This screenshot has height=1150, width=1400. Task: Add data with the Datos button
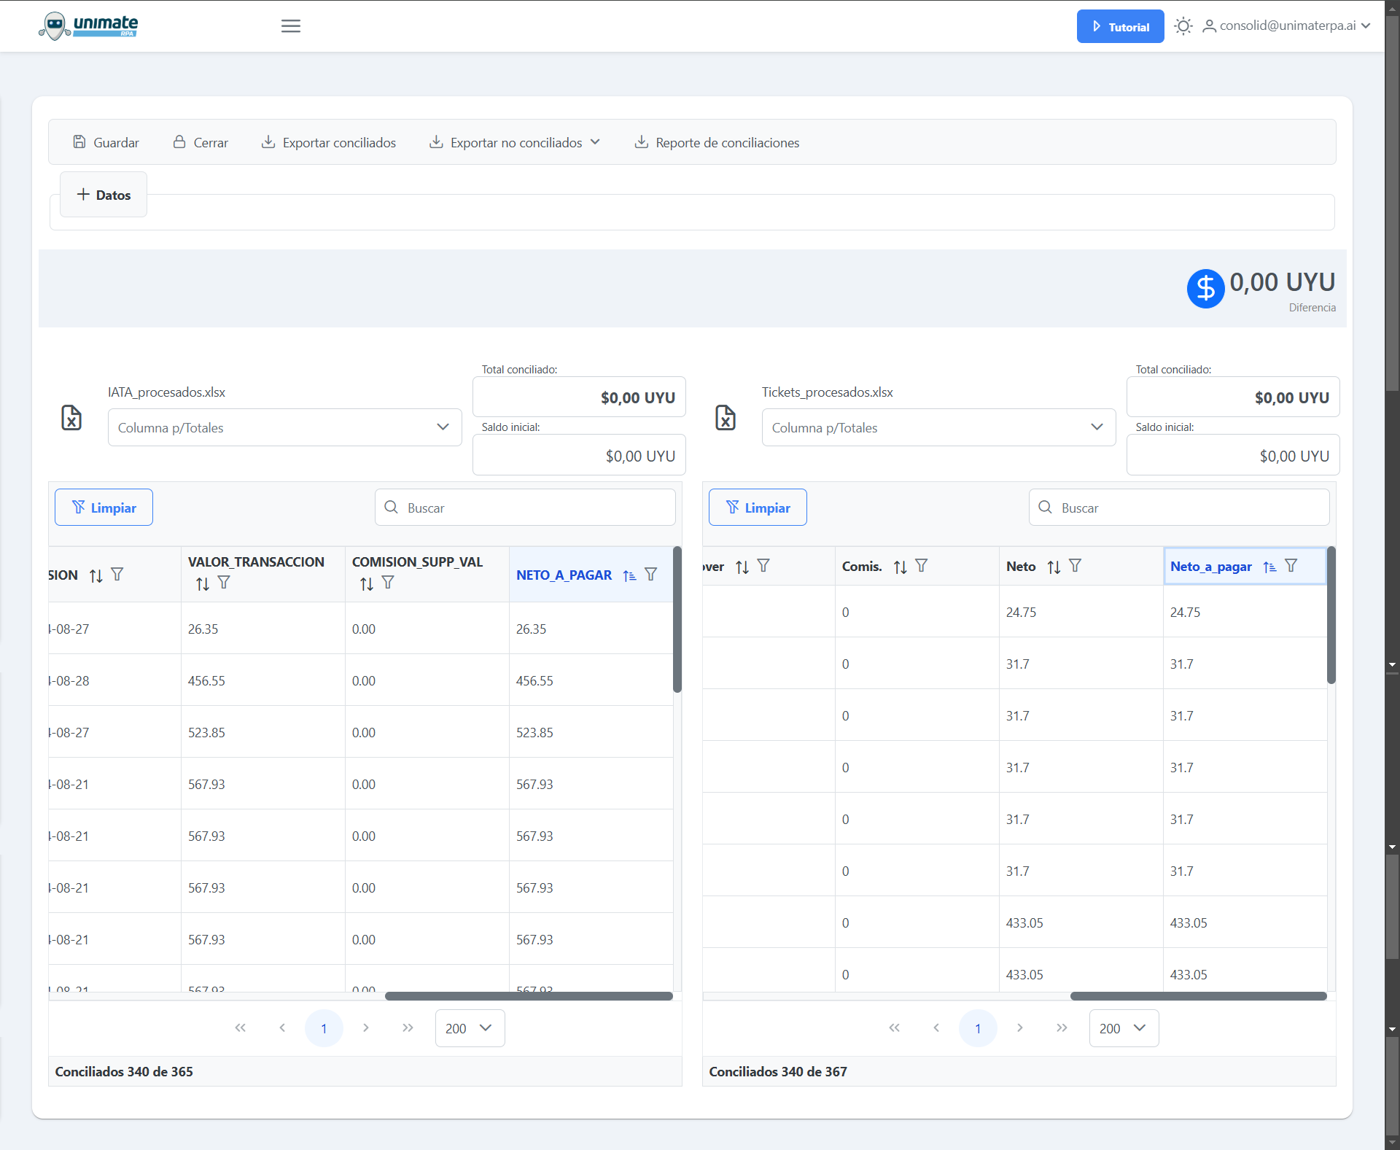click(104, 195)
